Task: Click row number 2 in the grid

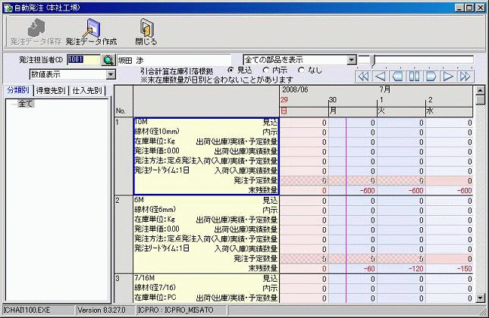Action: click(124, 235)
